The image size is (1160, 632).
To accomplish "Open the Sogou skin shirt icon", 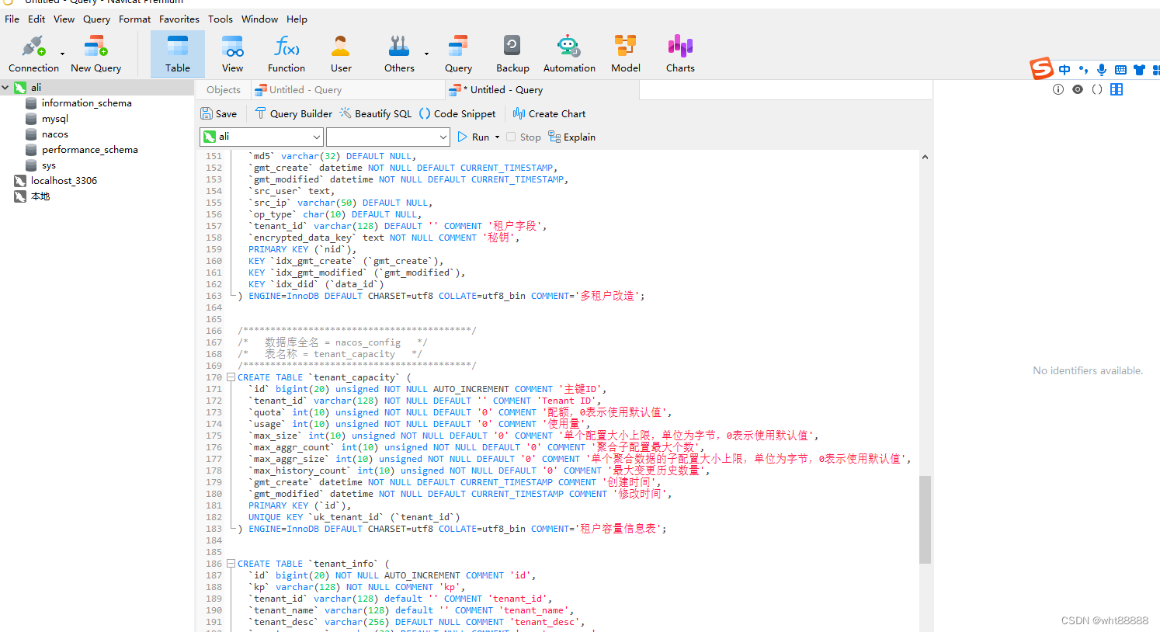I will [x=1139, y=69].
